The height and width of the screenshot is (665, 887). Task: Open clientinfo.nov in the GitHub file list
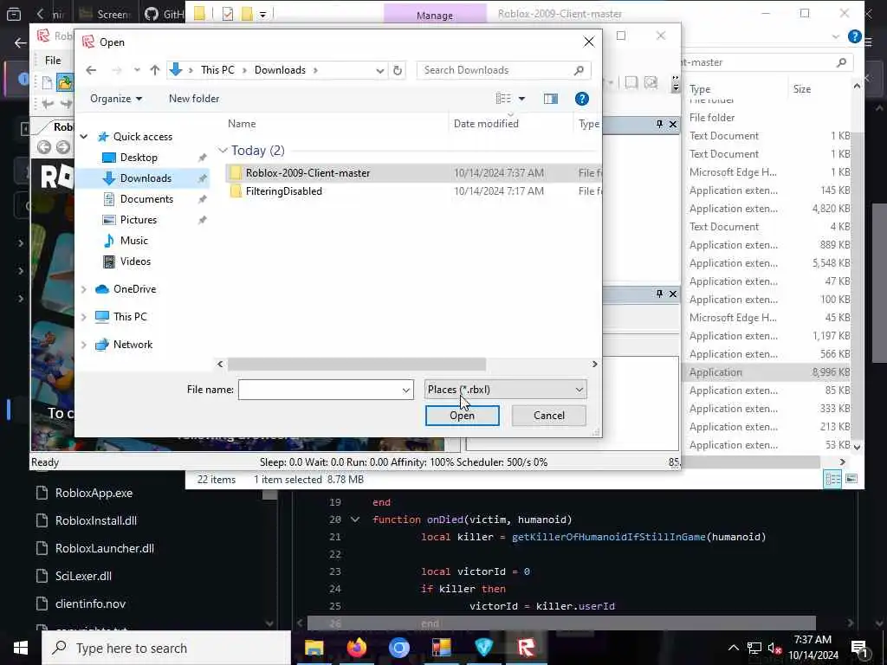pos(90,604)
